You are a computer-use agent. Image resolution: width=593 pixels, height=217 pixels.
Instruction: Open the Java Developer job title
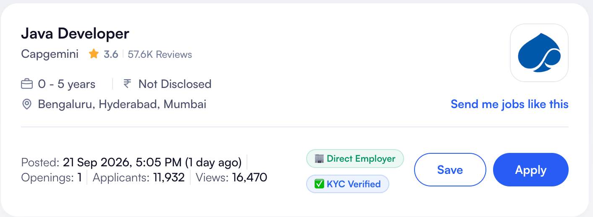point(75,33)
